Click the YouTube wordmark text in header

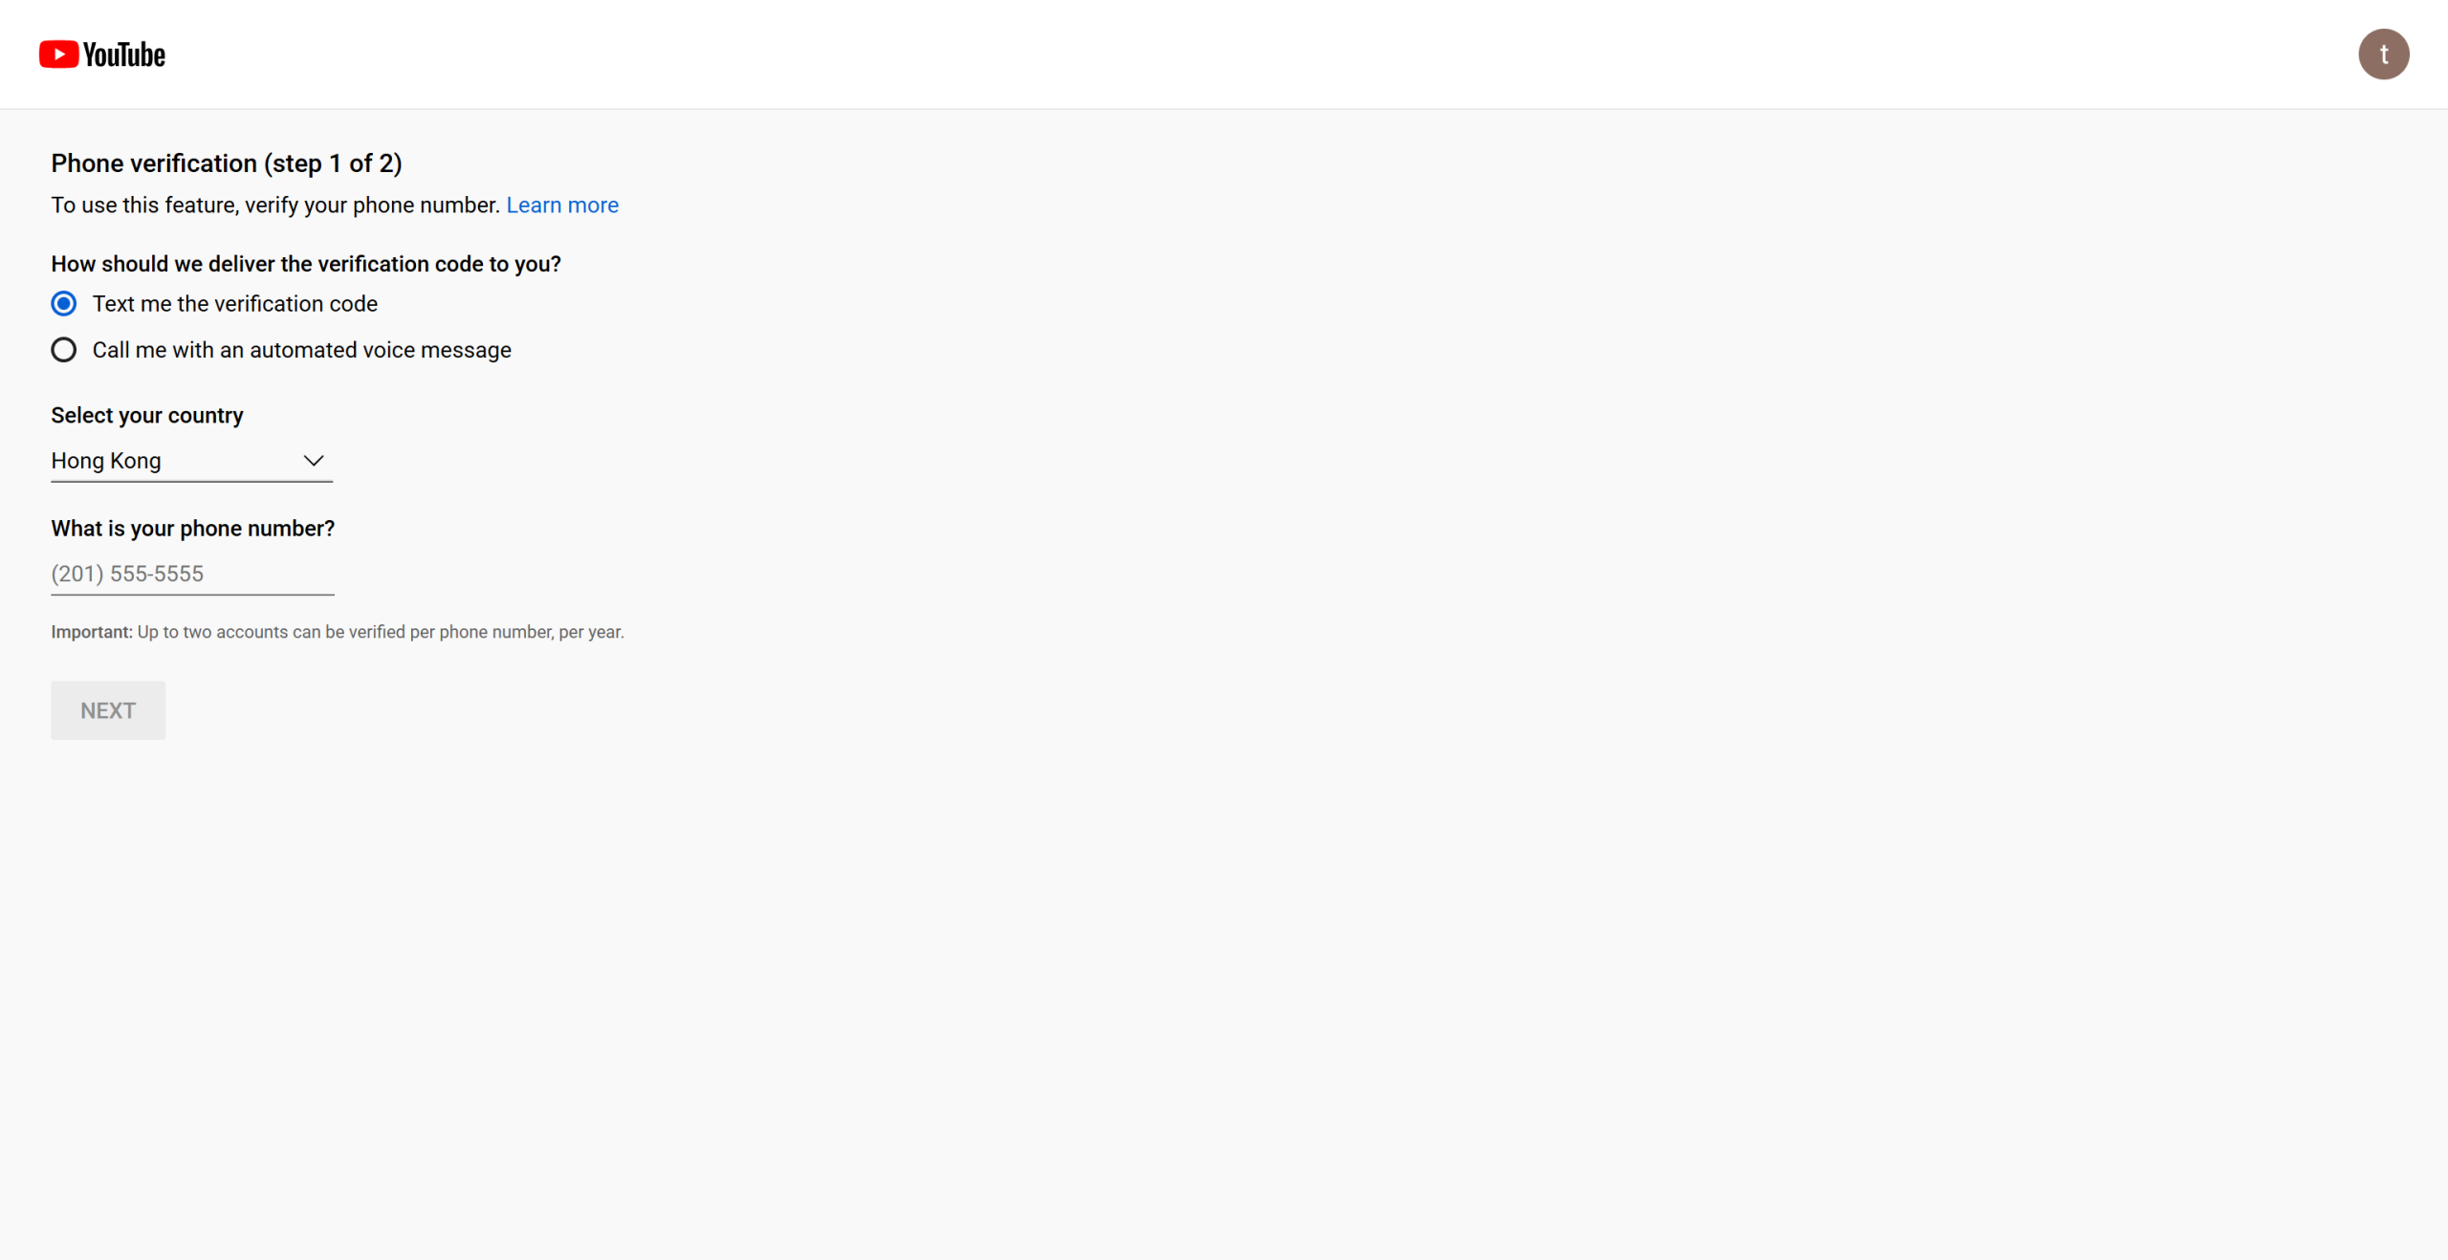tap(124, 55)
